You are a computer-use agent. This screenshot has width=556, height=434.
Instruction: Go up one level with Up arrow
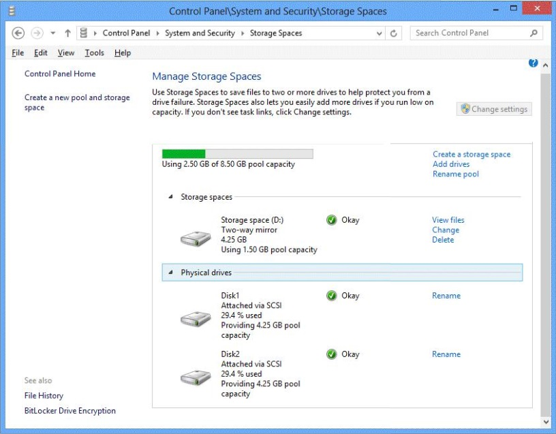(67, 33)
